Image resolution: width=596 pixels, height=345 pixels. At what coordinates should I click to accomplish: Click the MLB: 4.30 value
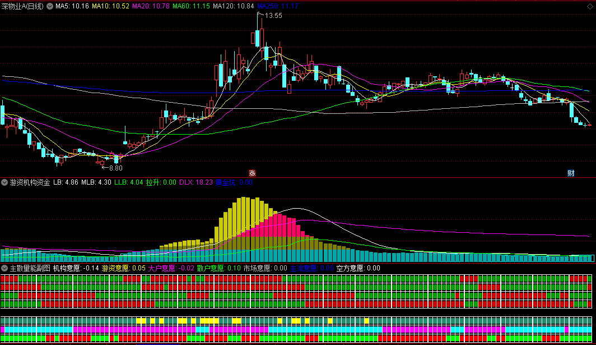pos(96,182)
